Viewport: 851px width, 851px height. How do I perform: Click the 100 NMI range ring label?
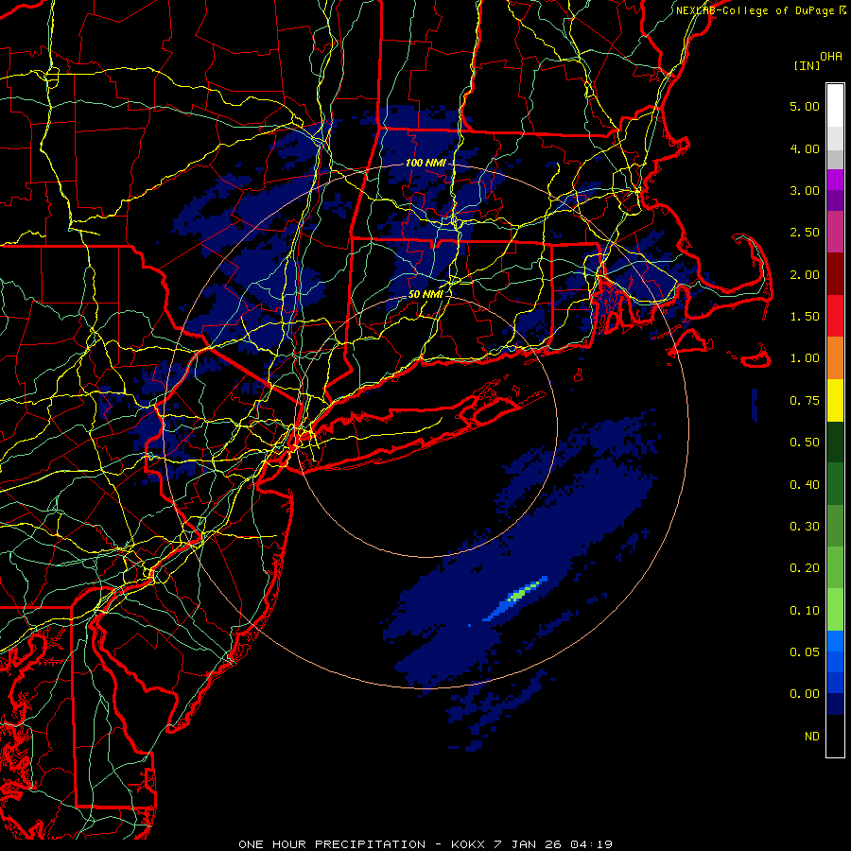(425, 163)
